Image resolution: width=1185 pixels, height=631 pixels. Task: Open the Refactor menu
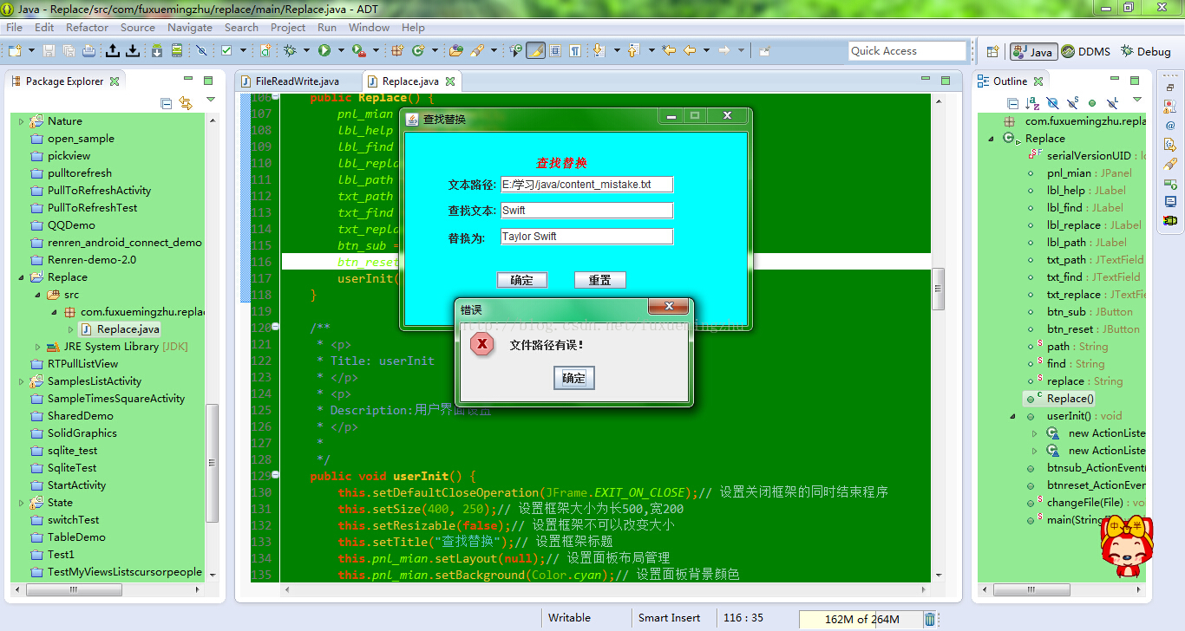[x=87, y=27]
